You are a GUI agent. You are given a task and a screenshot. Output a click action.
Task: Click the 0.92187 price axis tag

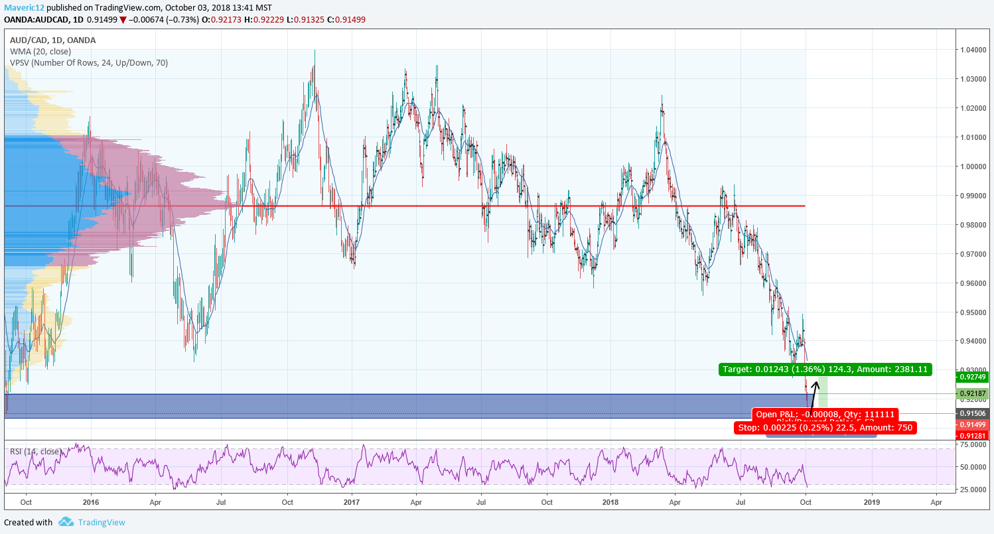click(x=972, y=393)
